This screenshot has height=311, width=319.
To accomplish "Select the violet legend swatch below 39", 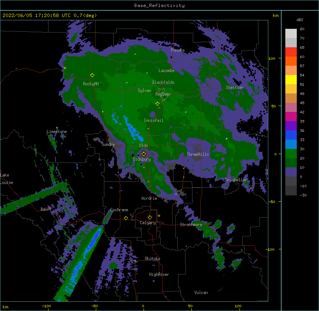I will [291, 126].
